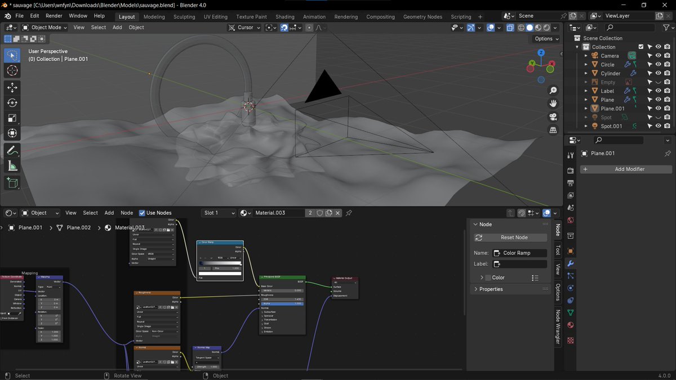Open the Texture properties checker tab
Viewport: 676px width, 380px height.
click(571, 341)
